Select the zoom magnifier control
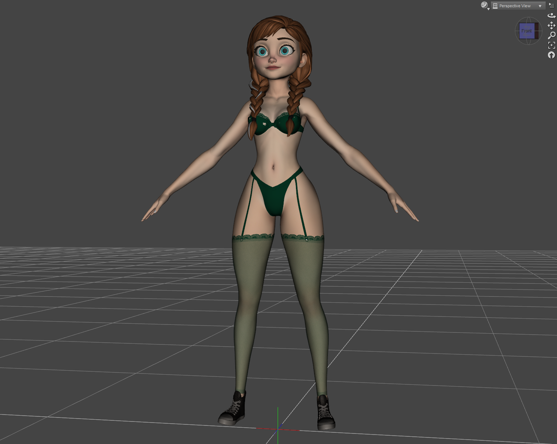Image resolution: width=557 pixels, height=444 pixels. click(x=552, y=35)
